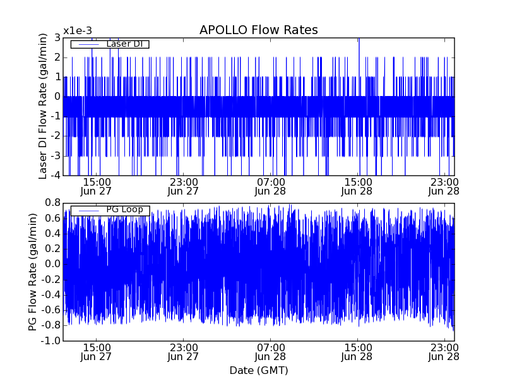Click the '0.0' tick on PG y-axis
This screenshot has height=379, width=505.
pos(53,264)
